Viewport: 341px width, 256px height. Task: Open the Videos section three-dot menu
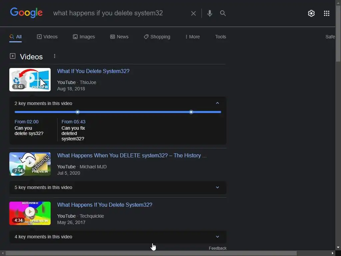55,56
